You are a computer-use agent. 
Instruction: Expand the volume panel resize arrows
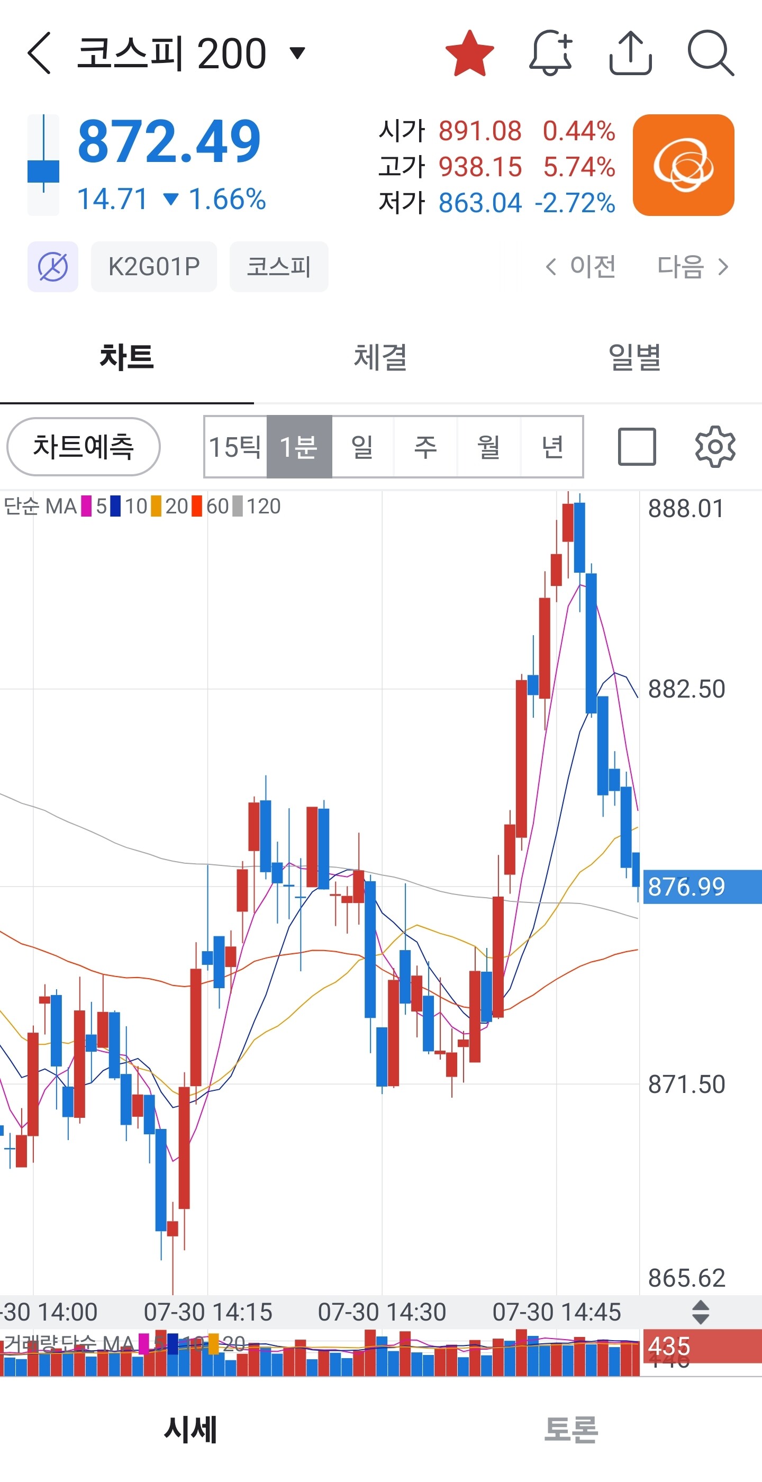click(x=701, y=1312)
